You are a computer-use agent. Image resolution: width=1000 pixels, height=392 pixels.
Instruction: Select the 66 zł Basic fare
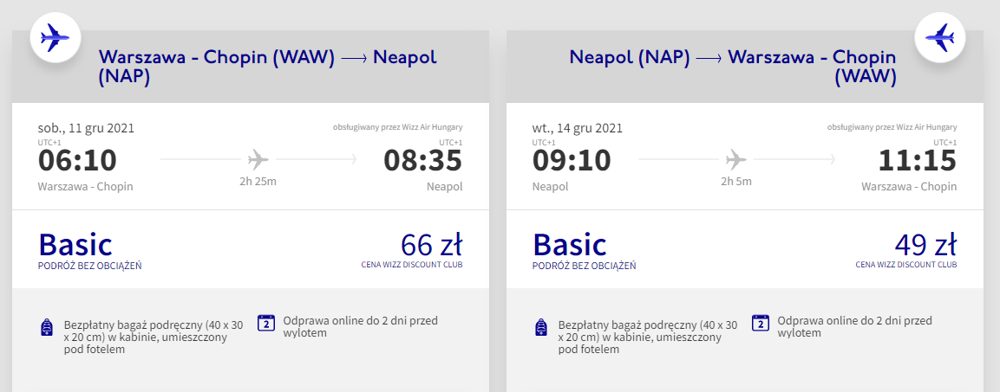pos(431,242)
